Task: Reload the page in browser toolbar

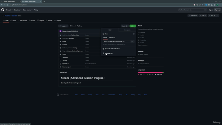Action: point(8,5)
